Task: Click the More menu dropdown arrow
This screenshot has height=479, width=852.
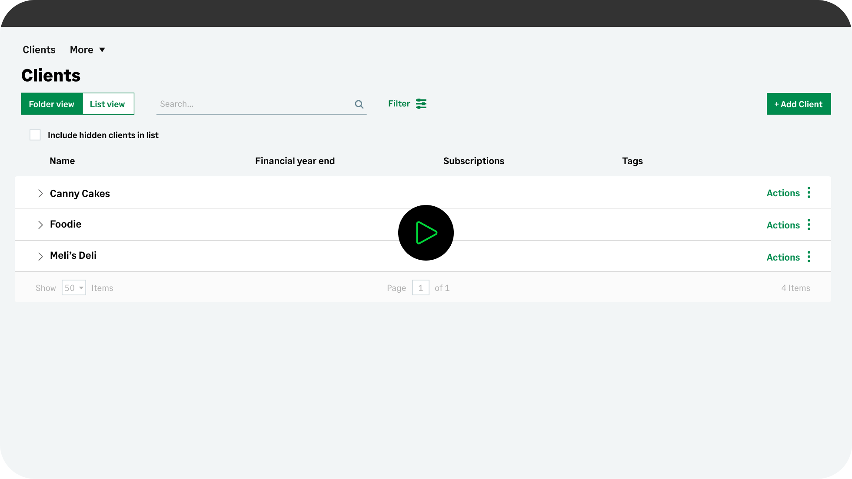Action: click(x=103, y=50)
